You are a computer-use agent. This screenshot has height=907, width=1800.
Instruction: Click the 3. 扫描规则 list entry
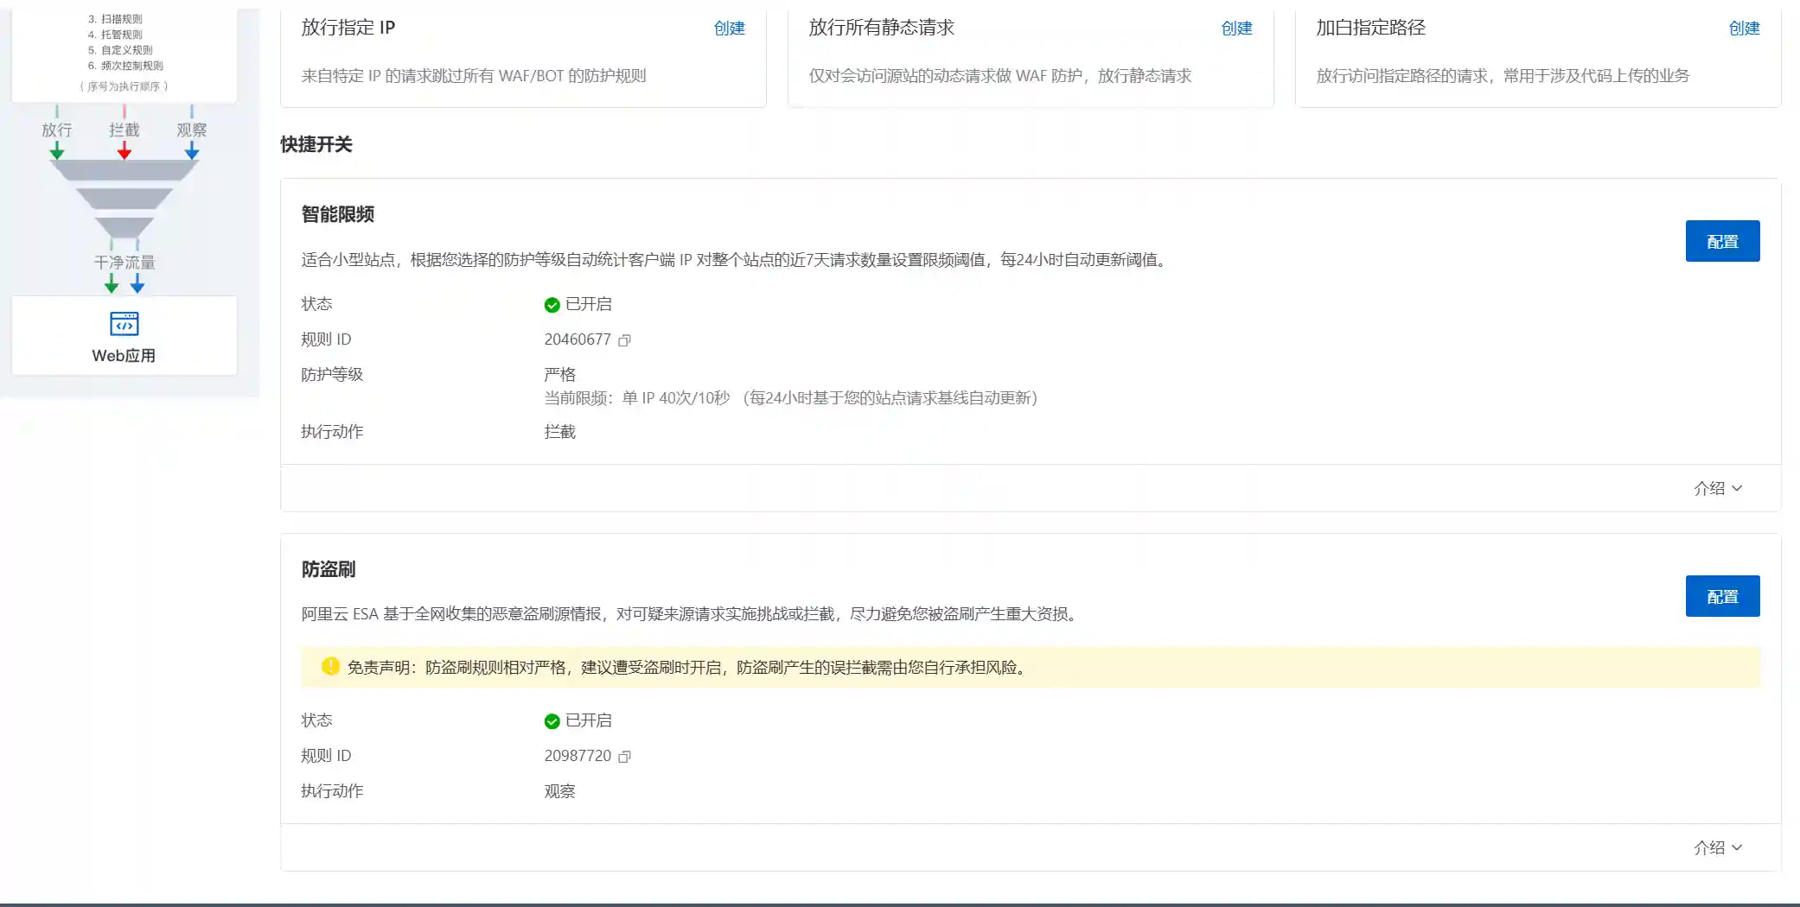coord(115,19)
